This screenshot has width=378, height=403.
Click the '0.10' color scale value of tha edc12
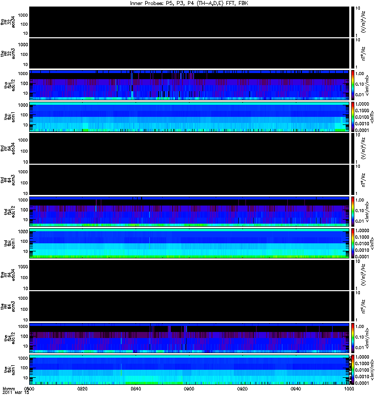[x=360, y=84]
